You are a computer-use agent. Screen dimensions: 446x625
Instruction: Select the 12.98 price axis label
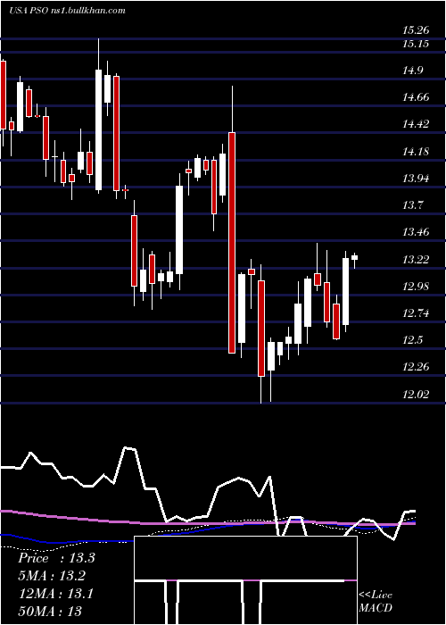(x=416, y=287)
